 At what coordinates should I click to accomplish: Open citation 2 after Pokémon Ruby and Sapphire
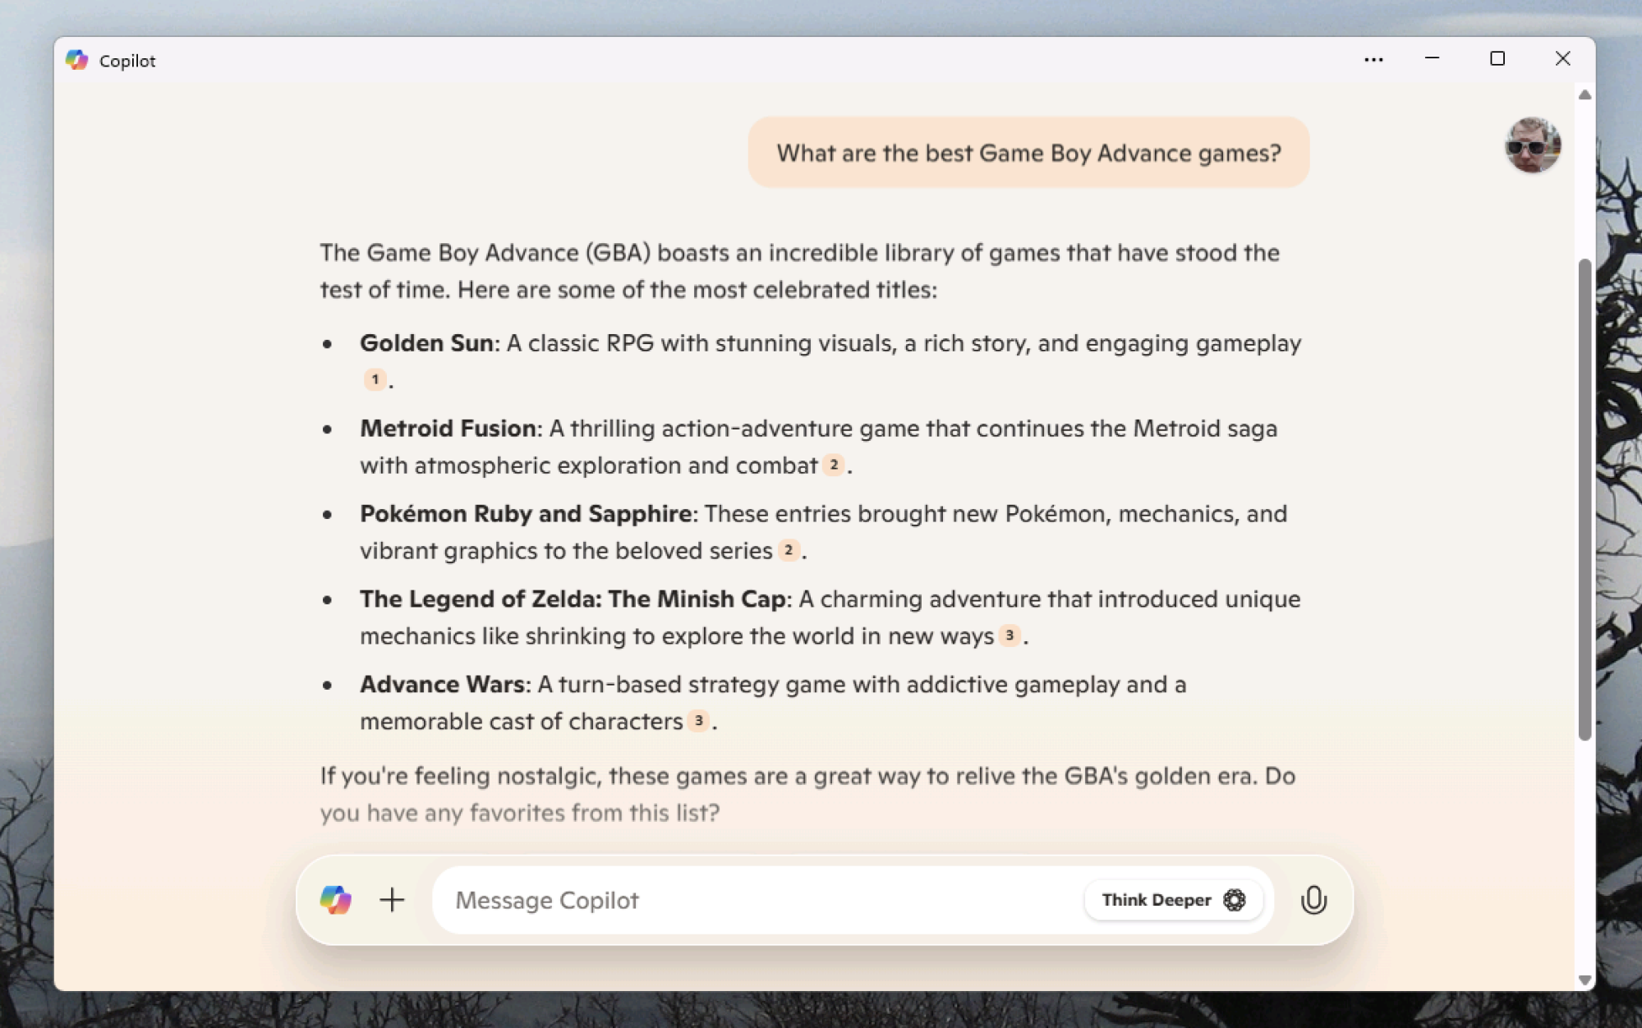tap(789, 550)
